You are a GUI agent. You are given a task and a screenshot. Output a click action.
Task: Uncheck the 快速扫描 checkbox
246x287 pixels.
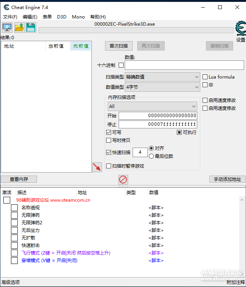coord(109,153)
